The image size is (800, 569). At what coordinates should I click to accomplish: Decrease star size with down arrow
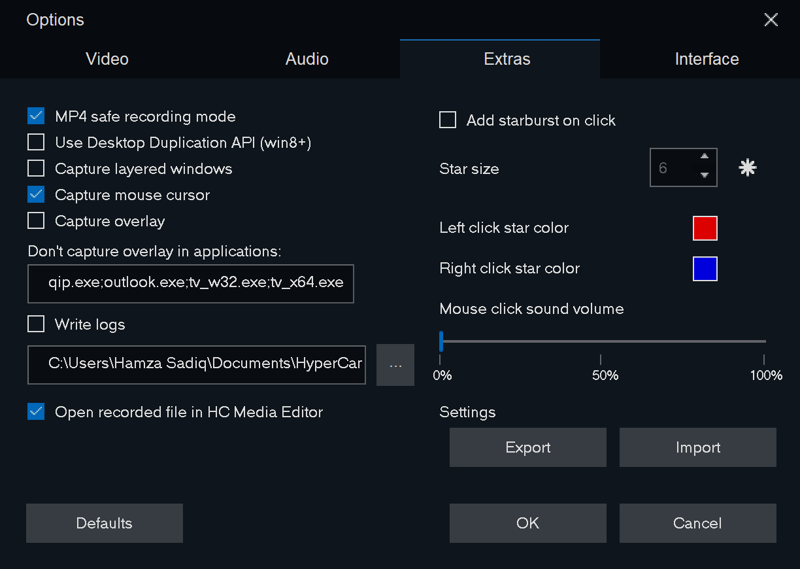[x=704, y=175]
